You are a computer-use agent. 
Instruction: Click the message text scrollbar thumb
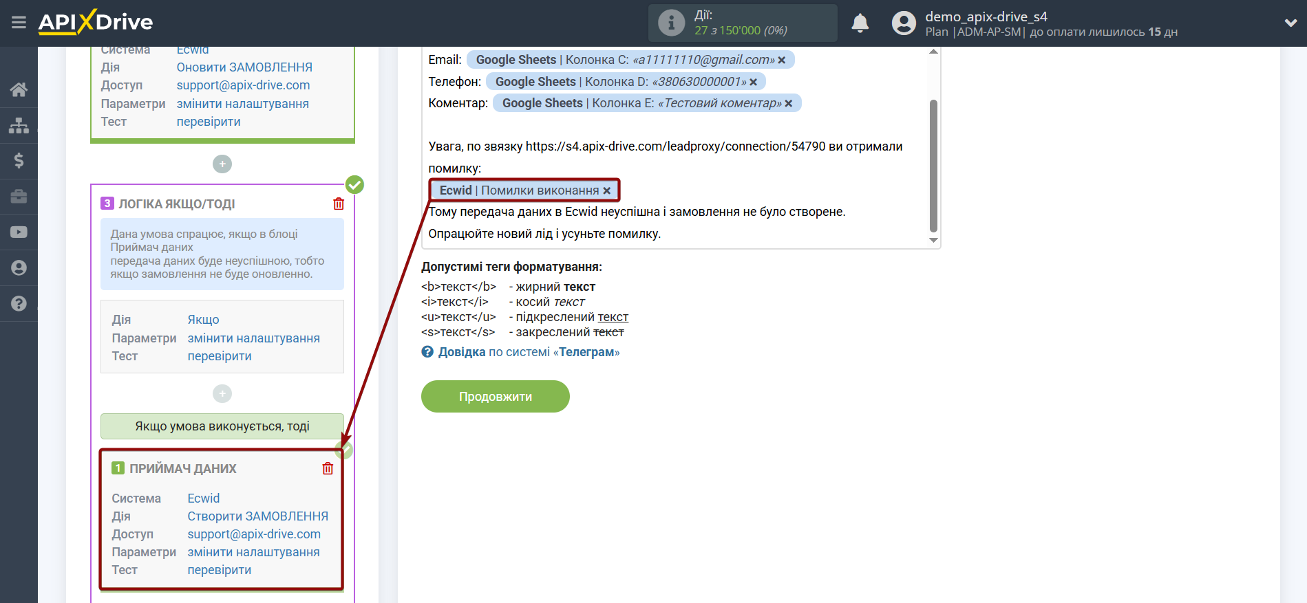(x=933, y=166)
